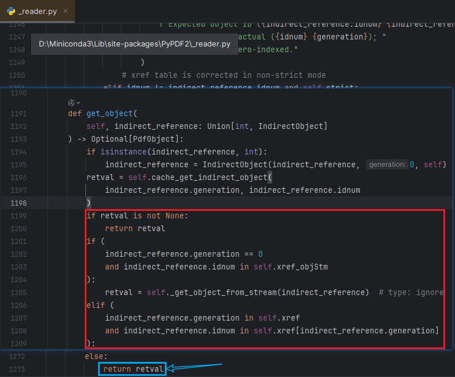The height and width of the screenshot is (377, 455).
Task: Click line number 1191 in gutter
Action: tap(19, 114)
